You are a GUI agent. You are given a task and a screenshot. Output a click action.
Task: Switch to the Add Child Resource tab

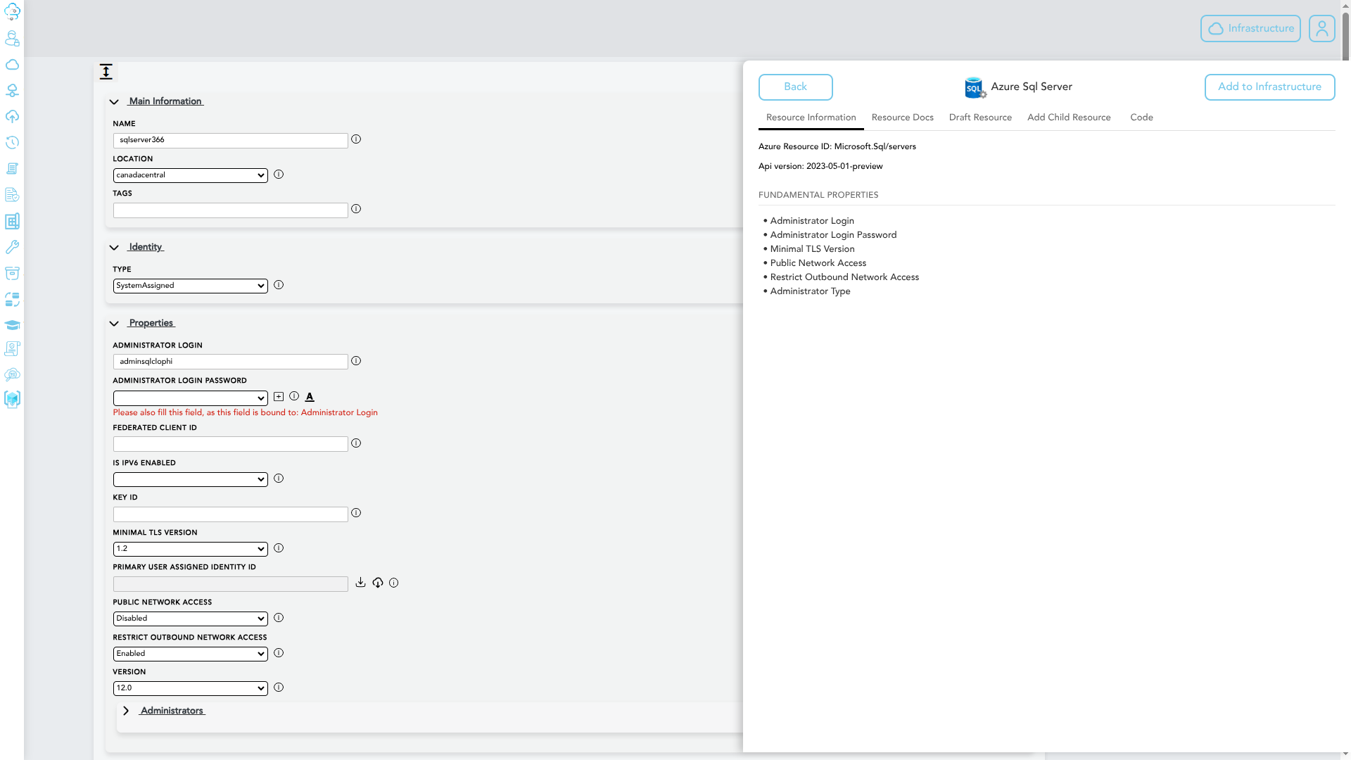pyautogui.click(x=1069, y=118)
